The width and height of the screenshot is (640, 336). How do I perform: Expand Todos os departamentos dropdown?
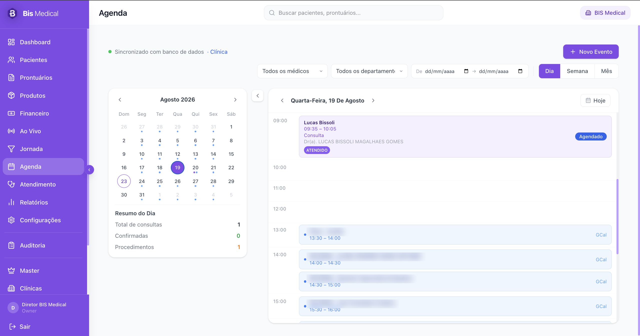coord(369,71)
